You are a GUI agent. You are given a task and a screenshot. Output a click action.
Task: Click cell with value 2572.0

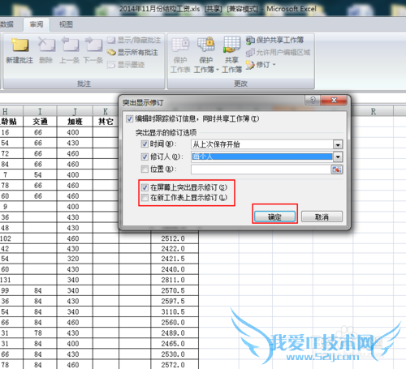click(x=175, y=365)
